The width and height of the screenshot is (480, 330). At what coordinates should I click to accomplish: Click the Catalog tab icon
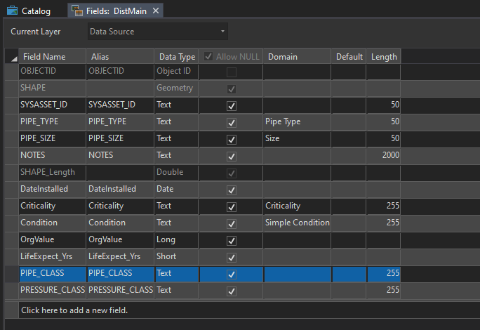[13, 11]
